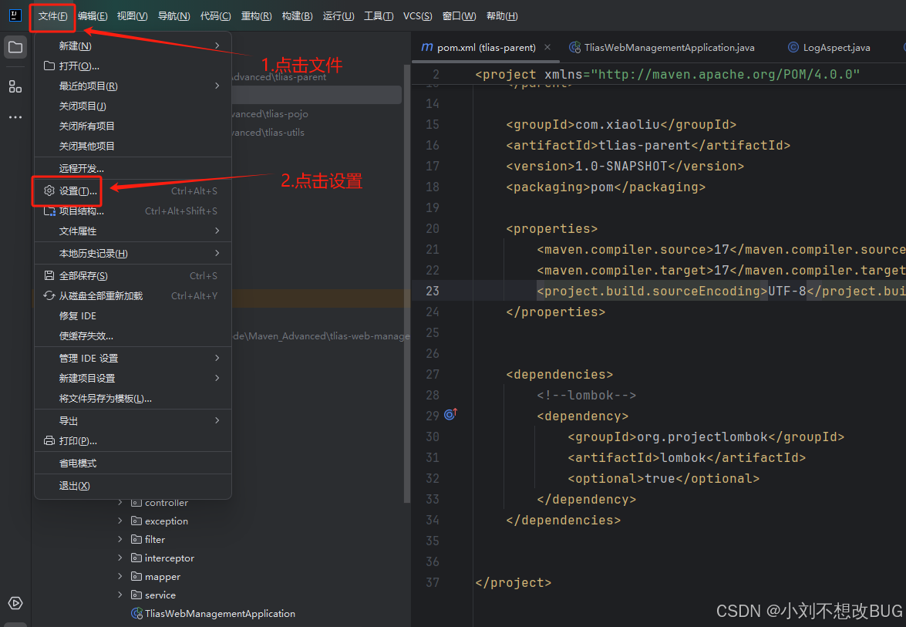
Task: Expand the exception folder chevron
Action: 120,521
